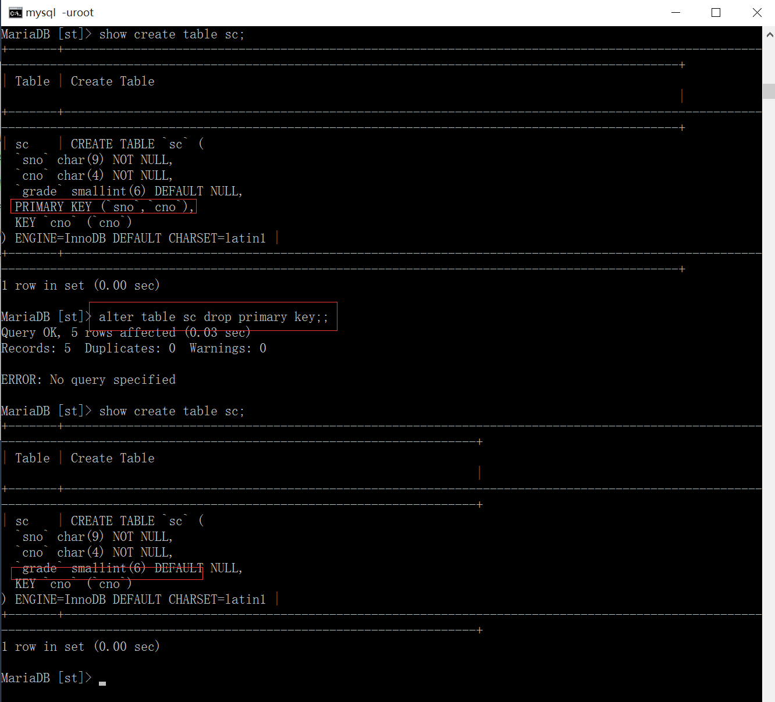This screenshot has width=775, height=702.
Task: Click the last '1 row in set (0.00 sec)'
Action: [80, 647]
